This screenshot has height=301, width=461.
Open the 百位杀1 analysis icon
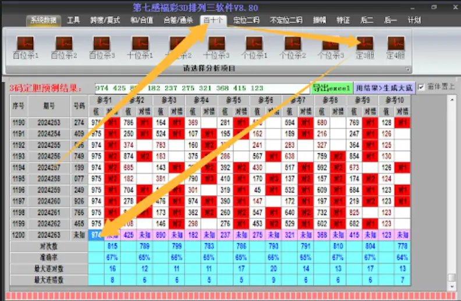[26, 44]
